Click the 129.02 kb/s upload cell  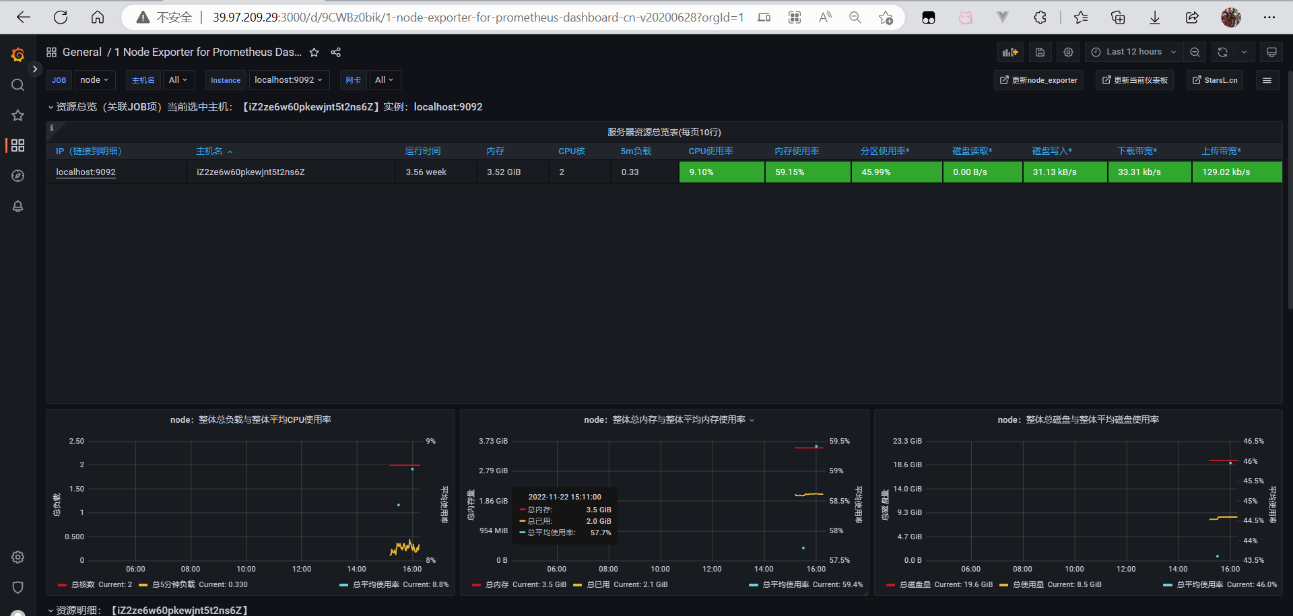click(x=1237, y=172)
